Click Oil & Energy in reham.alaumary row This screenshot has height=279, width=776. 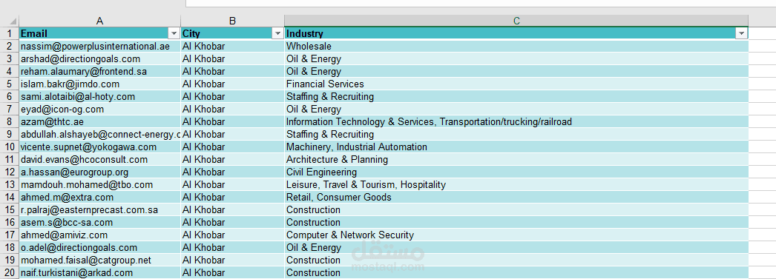click(516, 72)
